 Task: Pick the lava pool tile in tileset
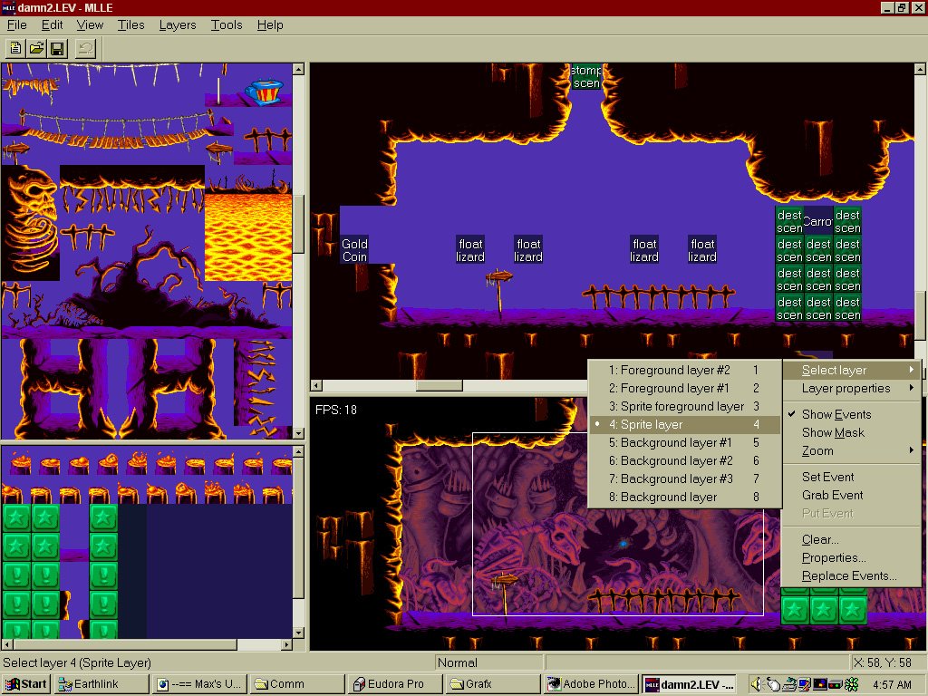point(248,237)
